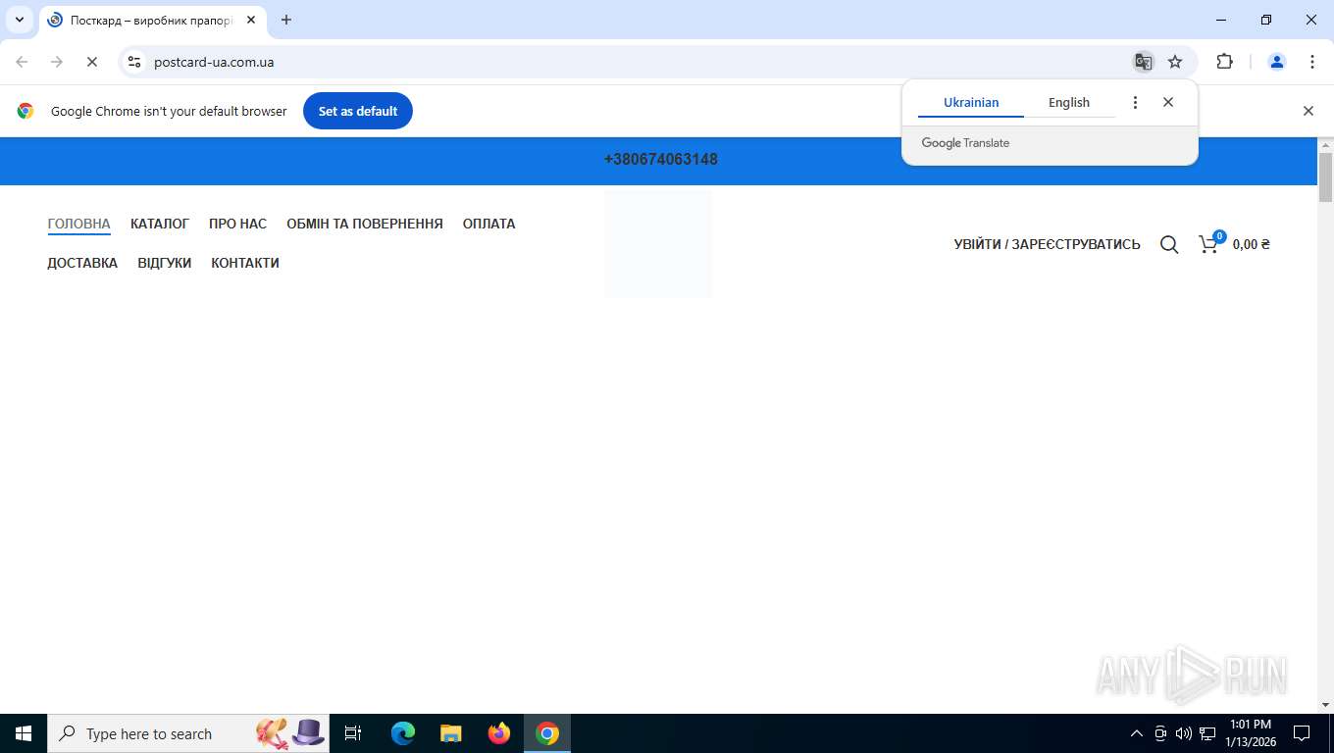Click the page vertical scrollbar thumb
Screen dimensions: 1334x753
1325,177
